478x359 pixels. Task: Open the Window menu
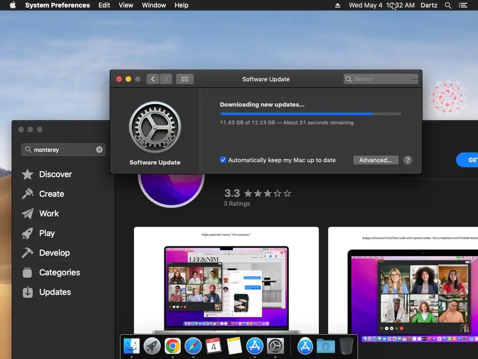coord(154,5)
